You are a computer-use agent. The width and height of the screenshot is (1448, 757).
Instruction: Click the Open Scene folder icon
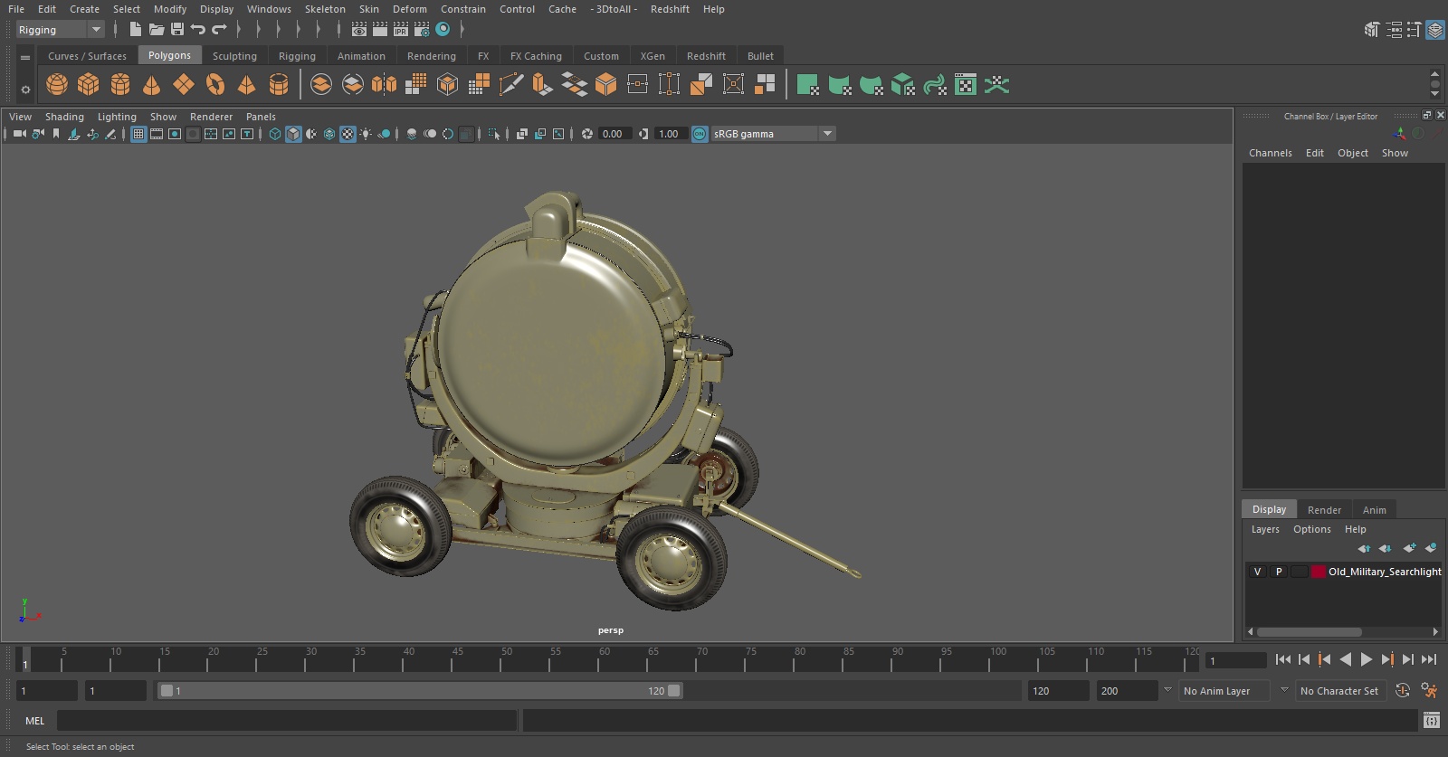[x=157, y=30]
